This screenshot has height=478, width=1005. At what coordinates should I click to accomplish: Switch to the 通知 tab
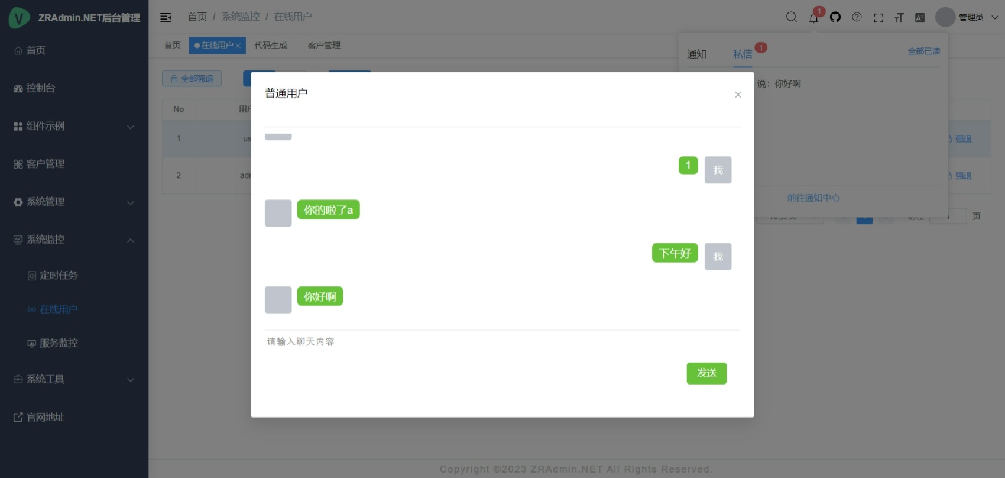(696, 54)
